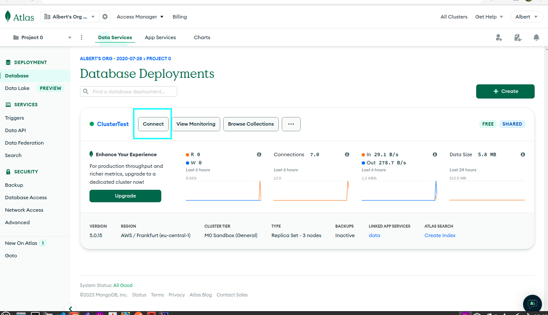This screenshot has width=548, height=315.
Task: Click info icon for R/W operations chart
Action: (259, 154)
